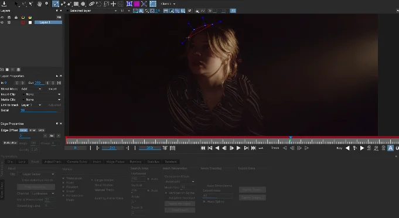Screen dimensions: 399x218
Task: Click the add keyframe key icon
Action: (x=354, y=148)
